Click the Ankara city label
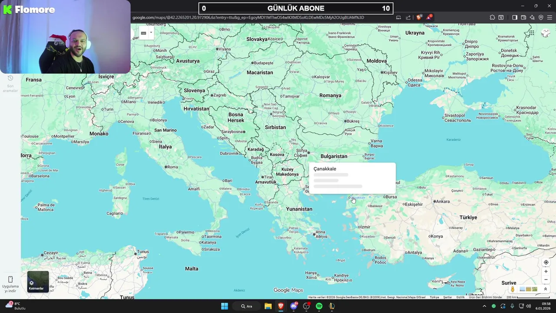This screenshot has height=313, width=556. [x=443, y=201]
